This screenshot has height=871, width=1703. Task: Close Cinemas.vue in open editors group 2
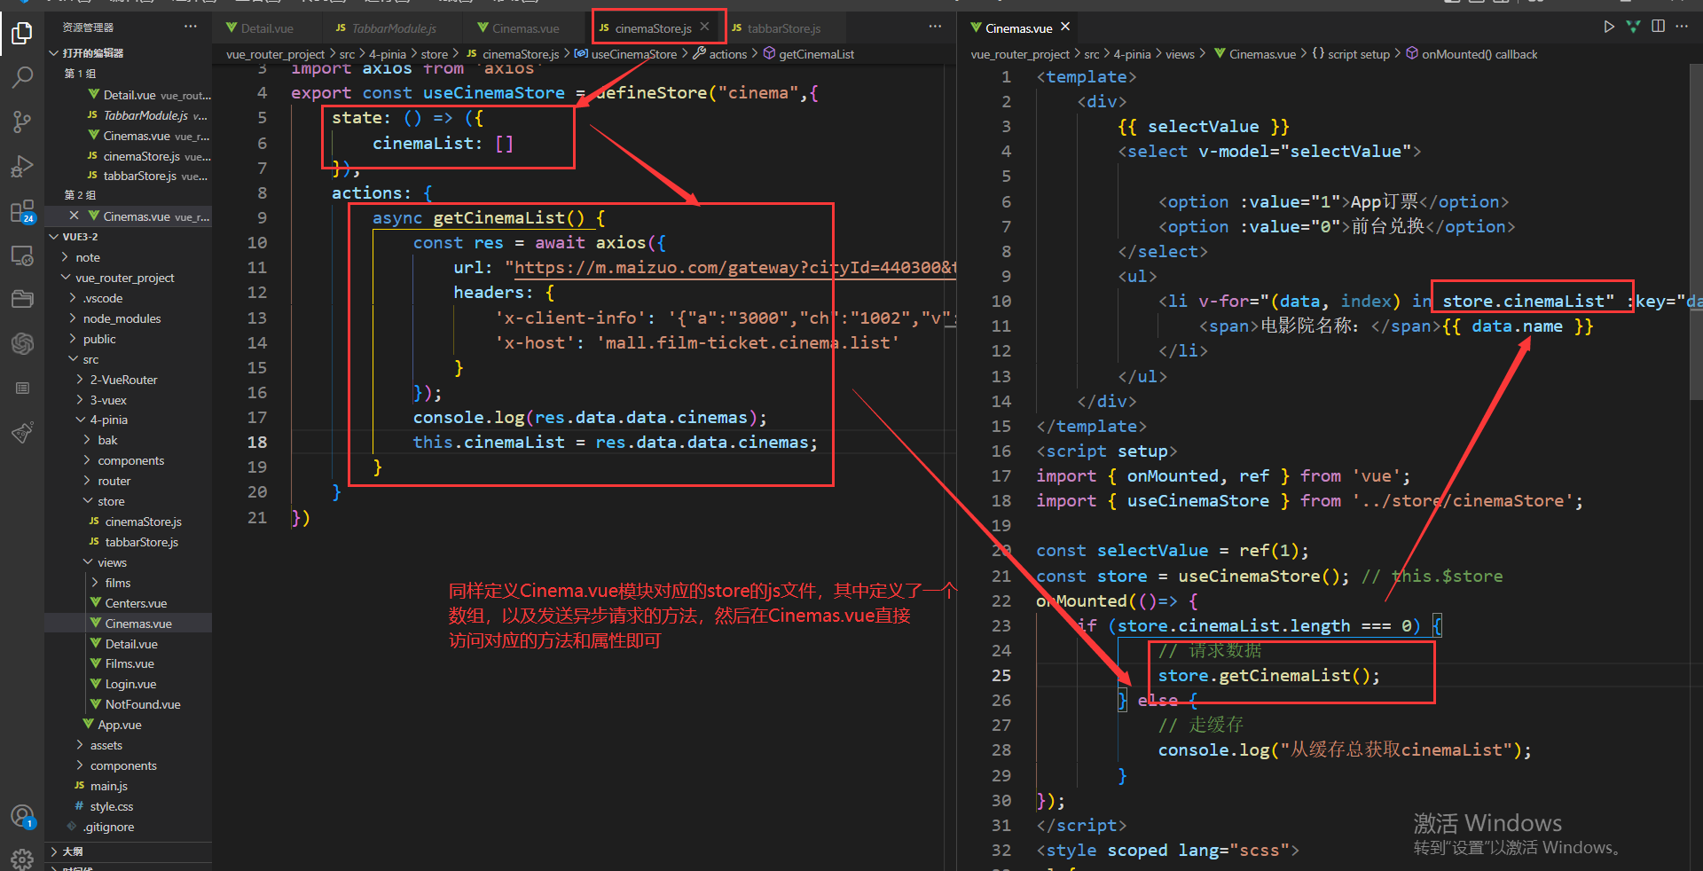[74, 216]
